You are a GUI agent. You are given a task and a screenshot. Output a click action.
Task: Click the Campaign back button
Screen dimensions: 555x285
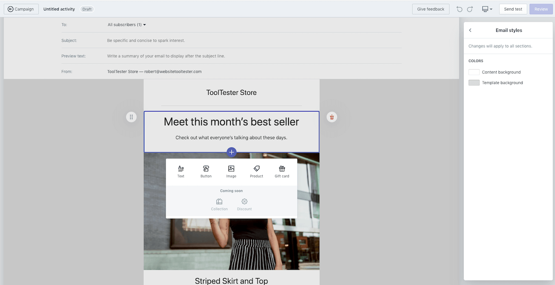click(21, 9)
